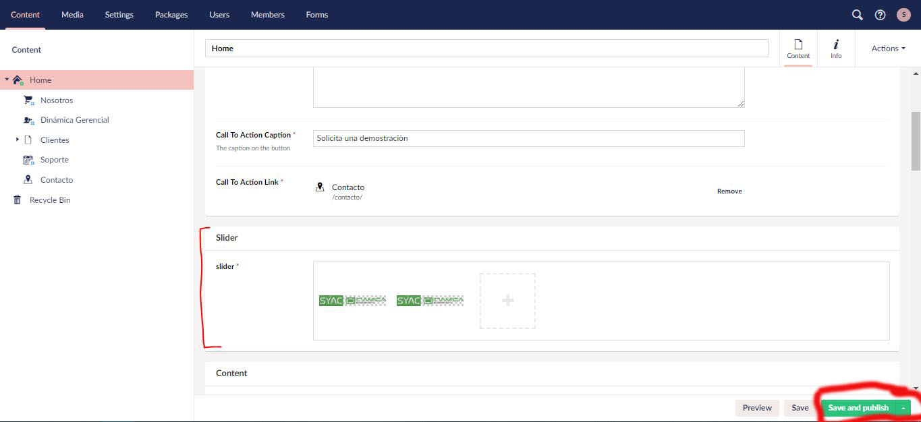Go to the Content section
921x422 pixels.
coord(25,15)
